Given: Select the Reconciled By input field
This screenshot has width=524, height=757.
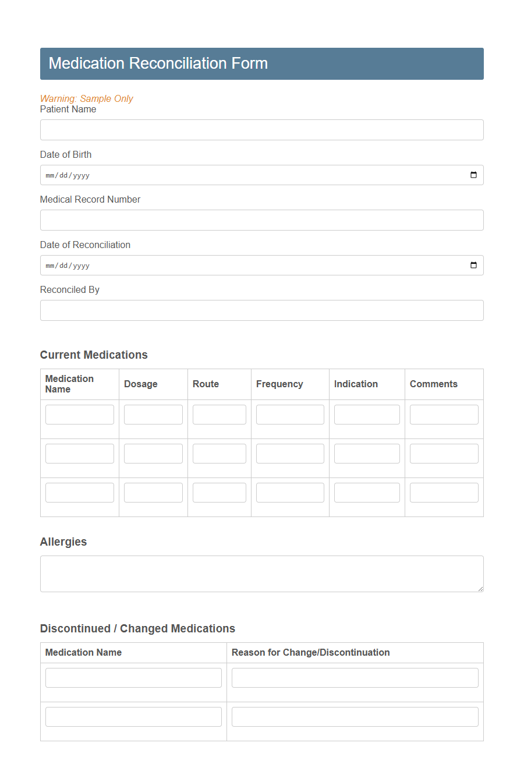Looking at the screenshot, I should tap(261, 310).
